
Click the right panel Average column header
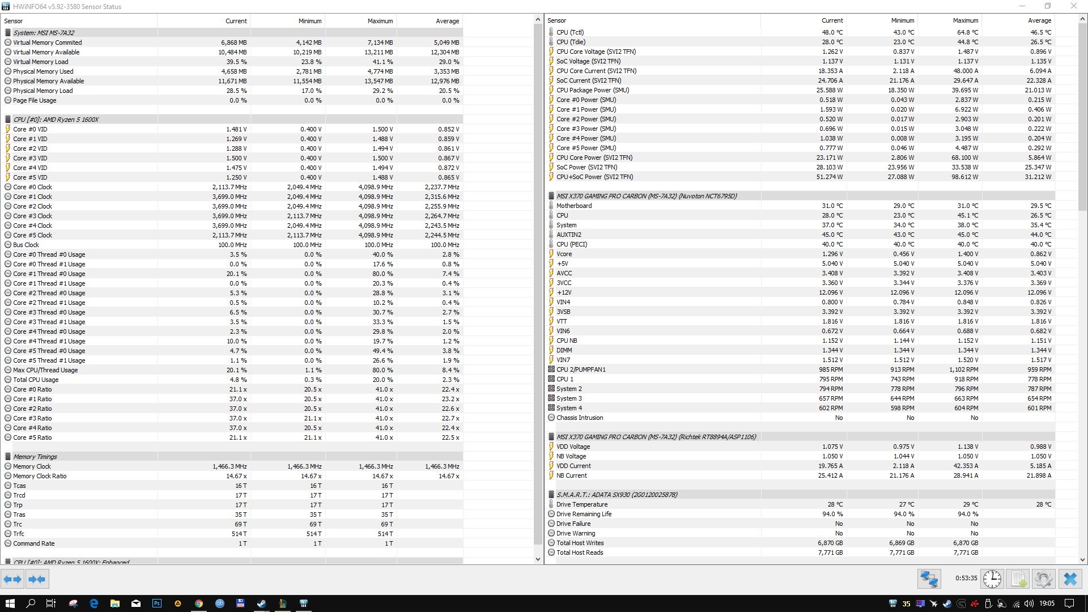click(x=1039, y=20)
